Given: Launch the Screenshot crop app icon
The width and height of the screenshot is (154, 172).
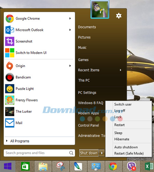Looking at the screenshot, I should pyautogui.click(x=10, y=41).
